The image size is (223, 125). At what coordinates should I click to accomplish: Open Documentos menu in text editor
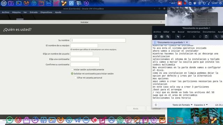click(x=209, y=32)
